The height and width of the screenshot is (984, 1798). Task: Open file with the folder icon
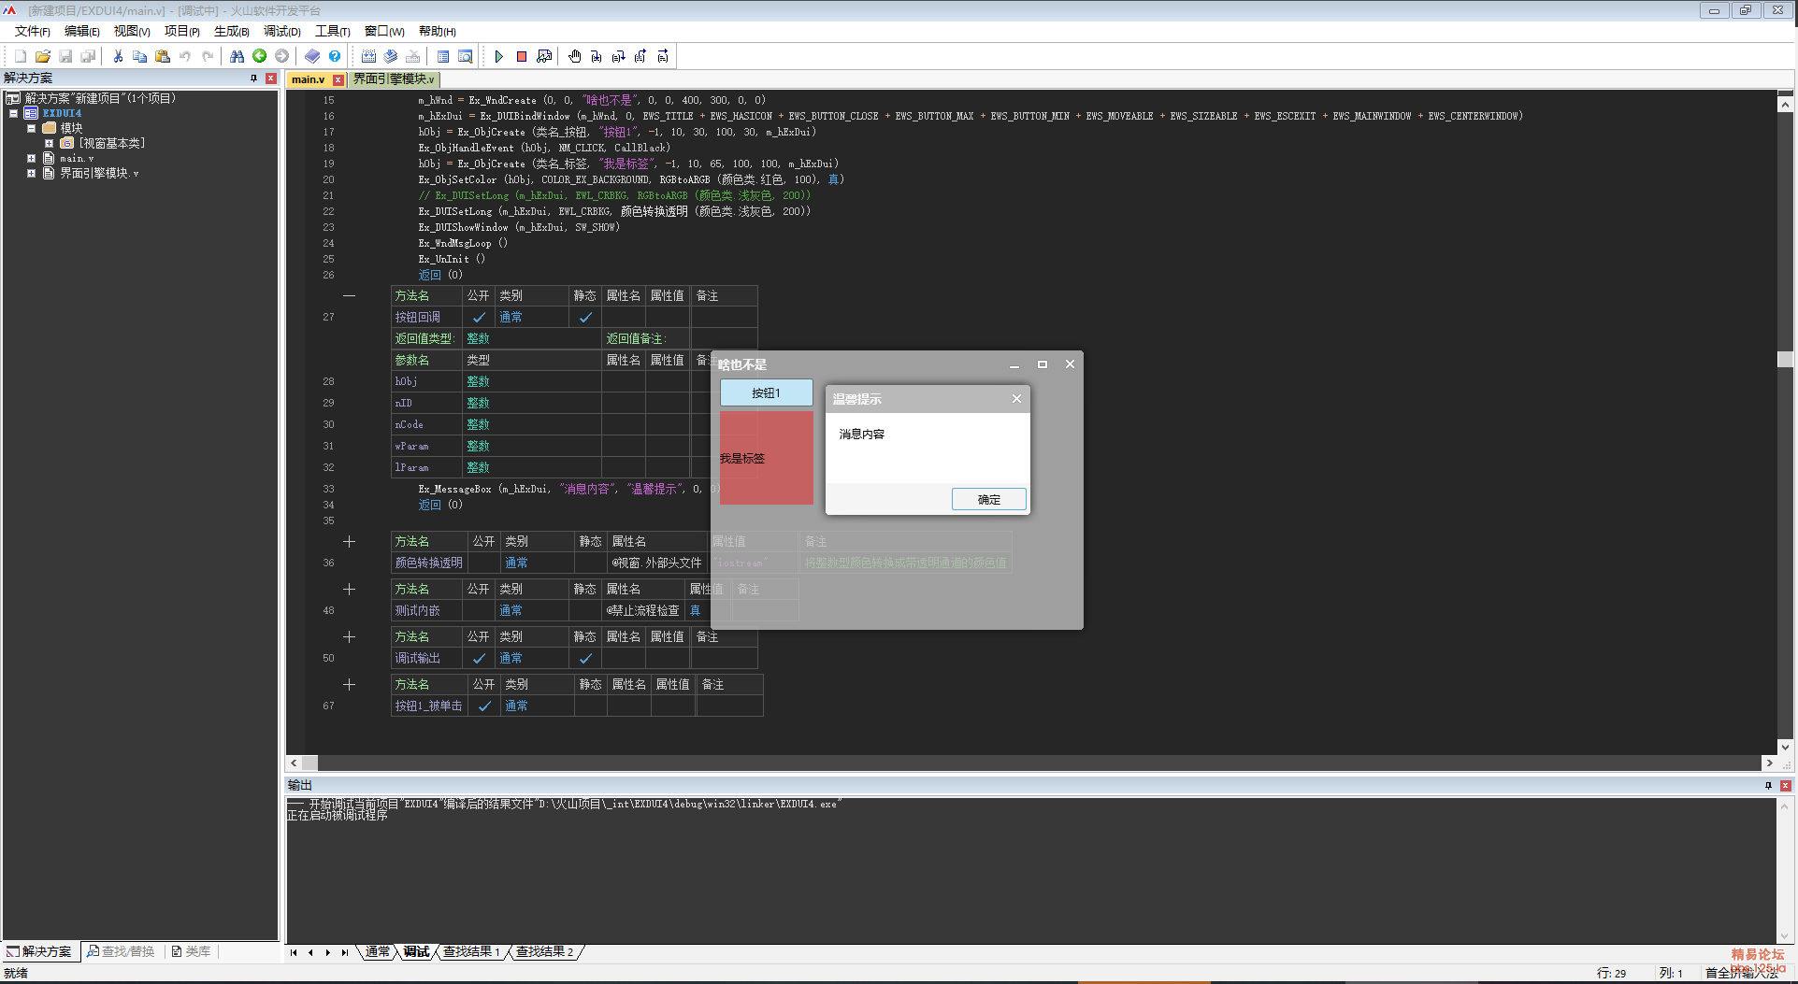[43, 57]
